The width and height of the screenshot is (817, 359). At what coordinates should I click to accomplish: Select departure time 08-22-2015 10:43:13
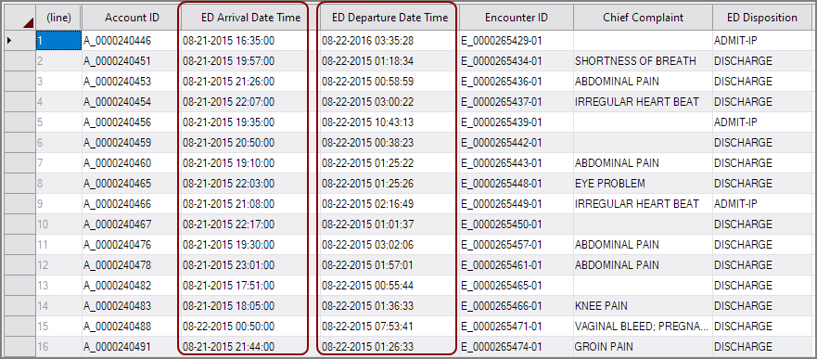pyautogui.click(x=389, y=122)
